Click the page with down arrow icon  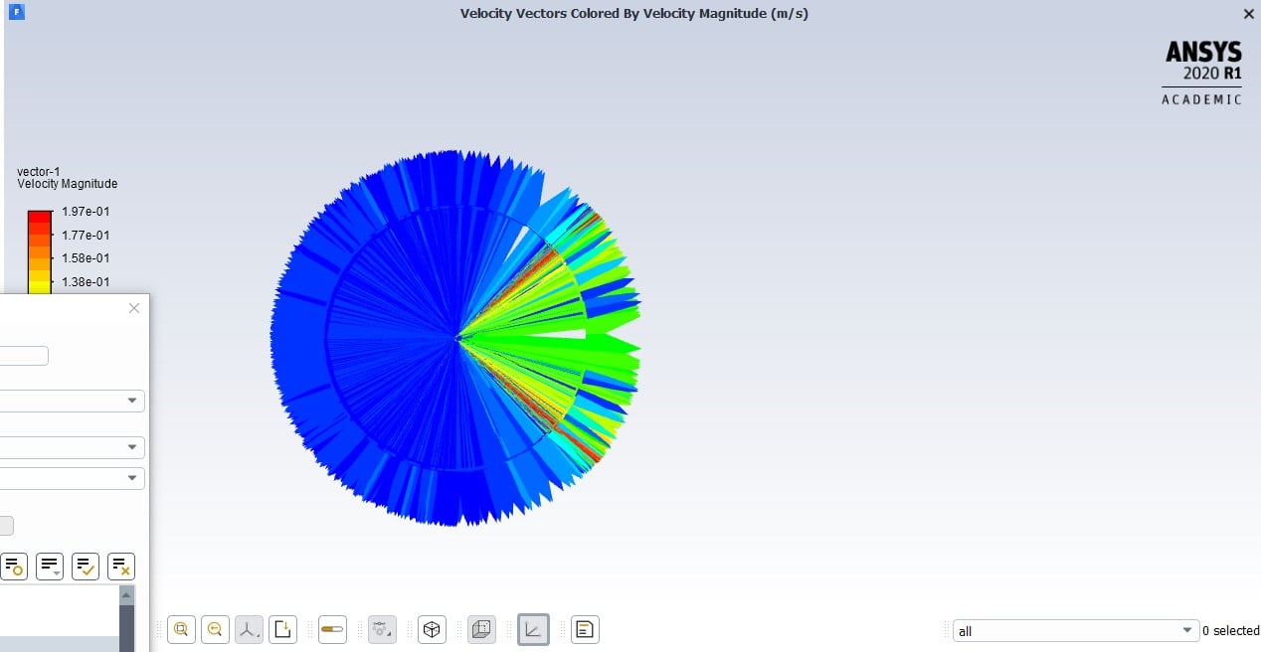click(x=283, y=629)
